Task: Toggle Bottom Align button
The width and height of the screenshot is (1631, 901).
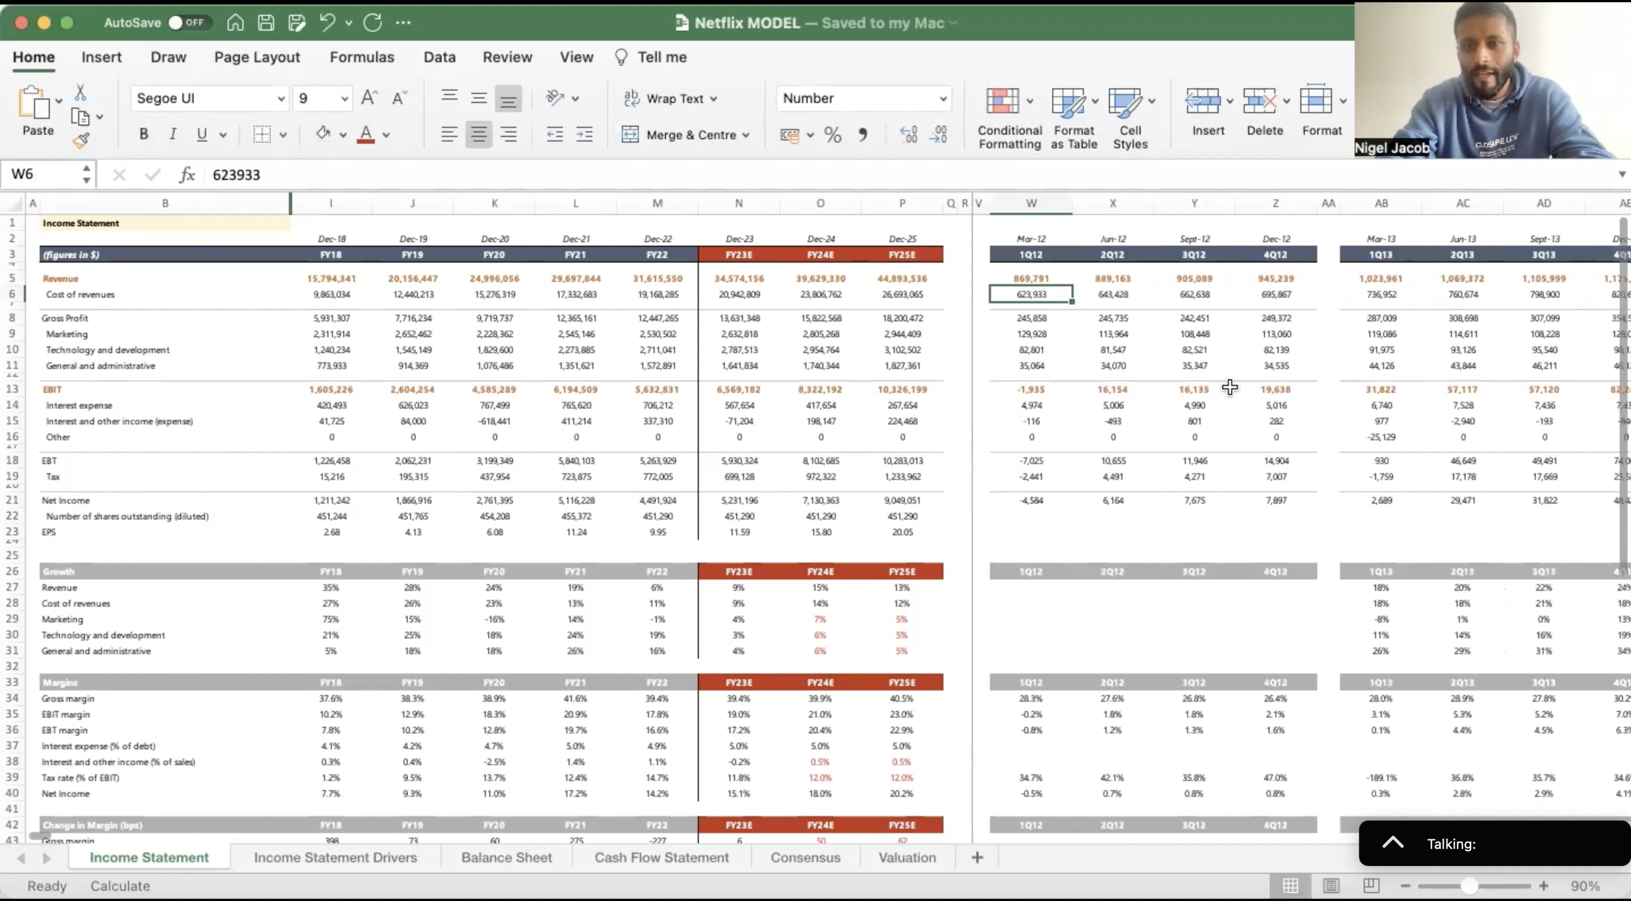Action: pos(508,98)
